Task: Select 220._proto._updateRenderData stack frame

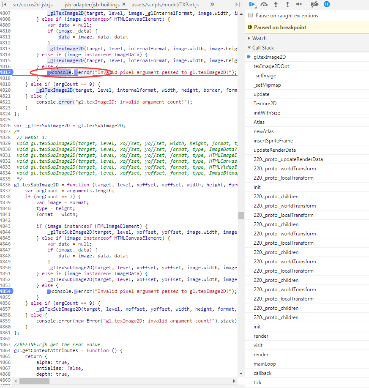Action: click(307, 159)
